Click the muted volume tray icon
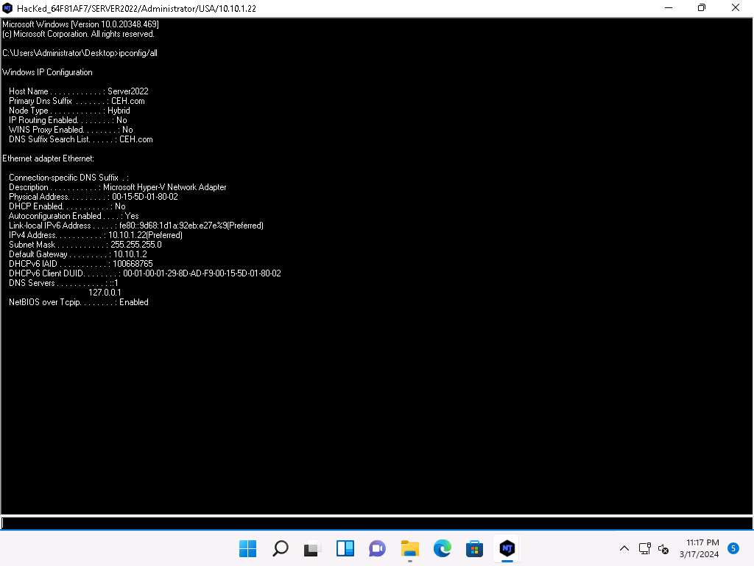 663,548
